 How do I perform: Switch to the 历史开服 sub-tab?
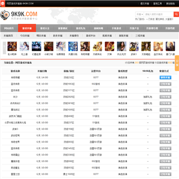click(58, 36)
